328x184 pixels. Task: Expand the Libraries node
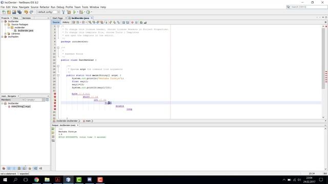click(6, 34)
